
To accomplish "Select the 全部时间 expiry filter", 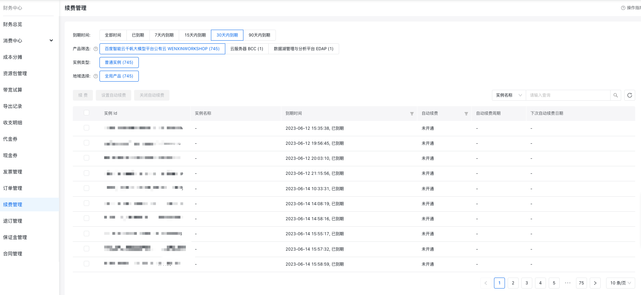I will [x=113, y=35].
